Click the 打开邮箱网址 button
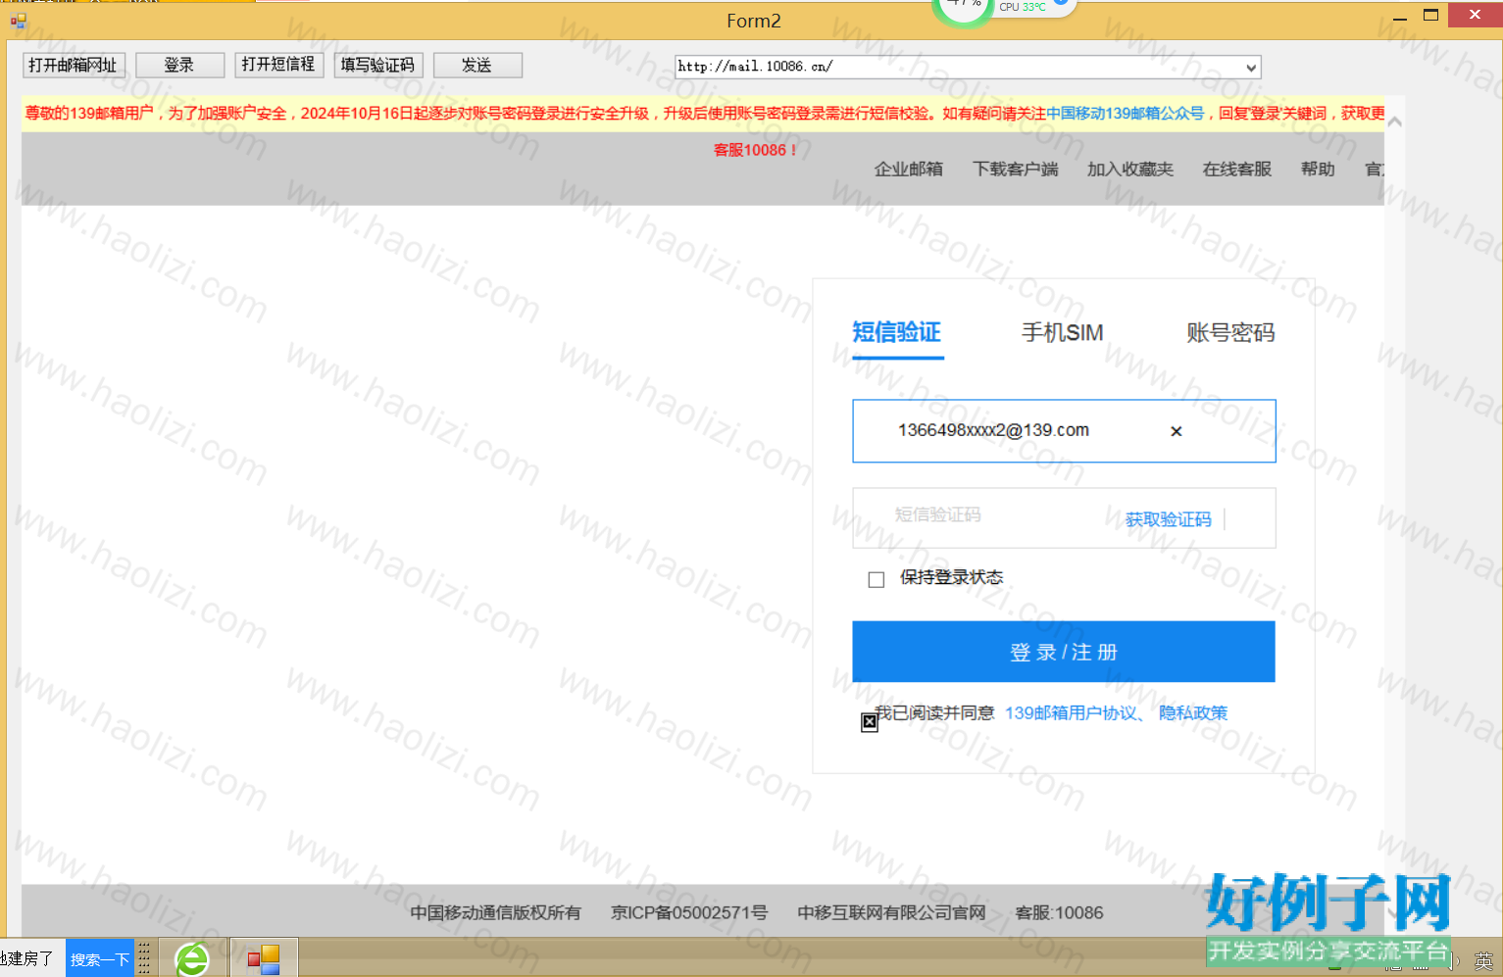This screenshot has height=977, width=1503. point(74,65)
